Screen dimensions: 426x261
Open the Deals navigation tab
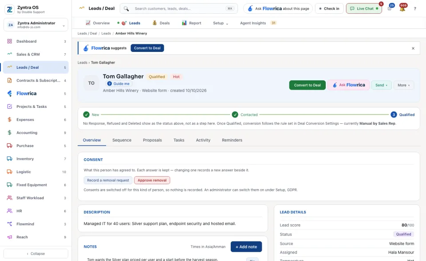[x=161, y=23]
